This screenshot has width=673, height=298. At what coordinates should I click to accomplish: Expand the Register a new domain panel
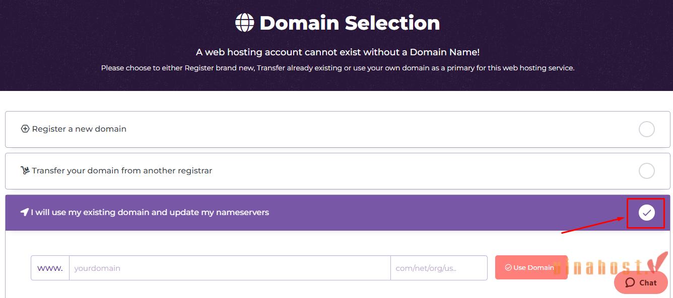(338, 129)
